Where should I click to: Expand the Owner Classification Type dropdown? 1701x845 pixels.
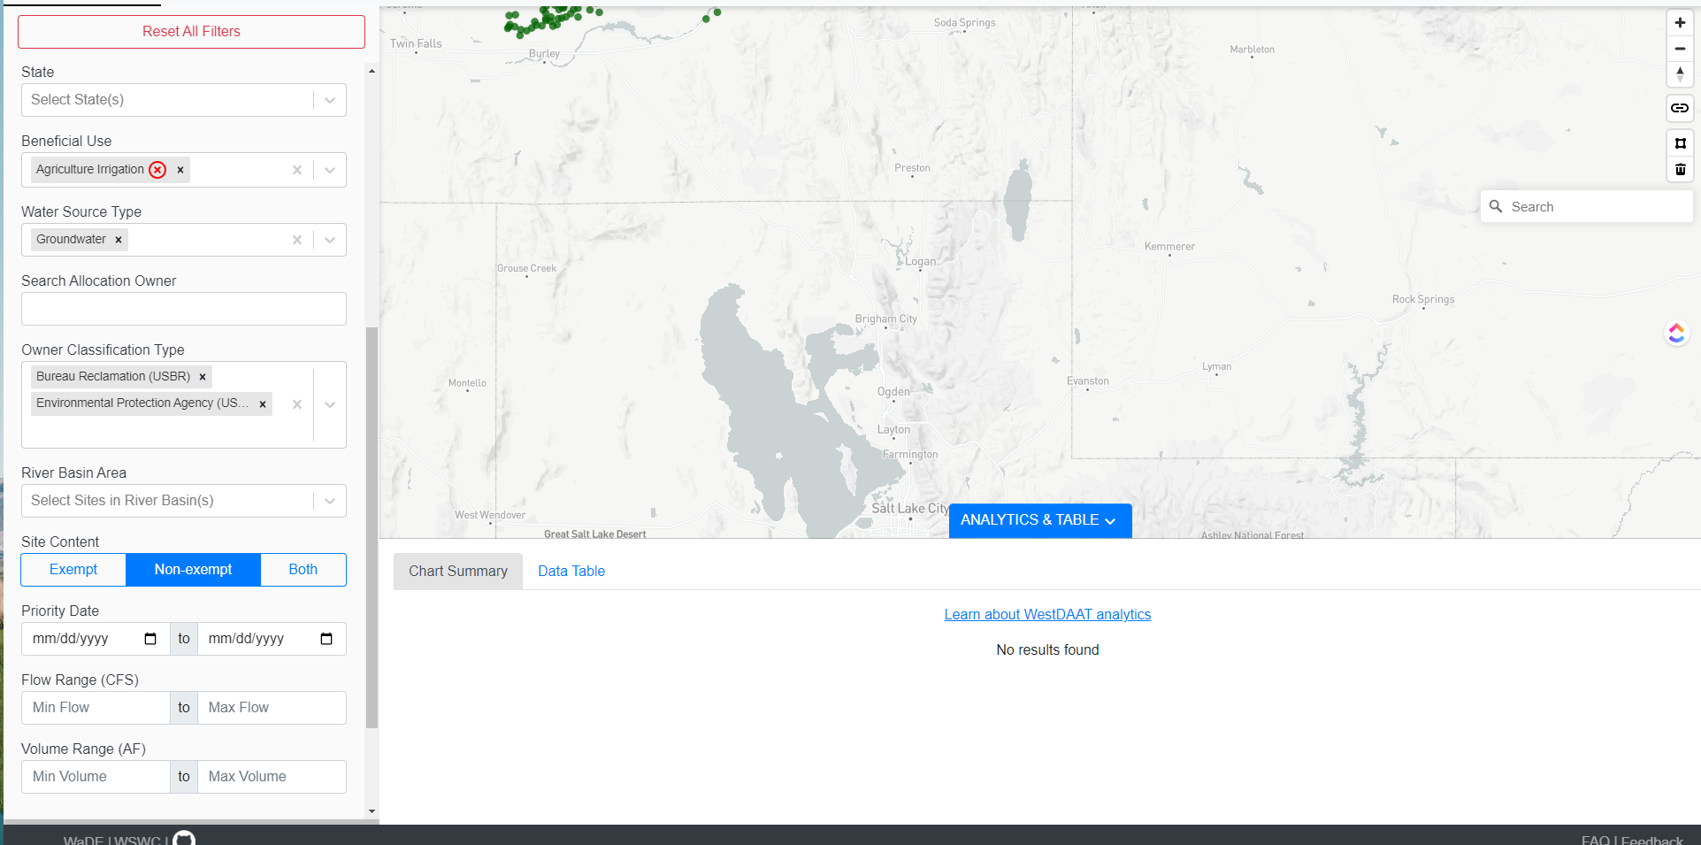click(329, 404)
